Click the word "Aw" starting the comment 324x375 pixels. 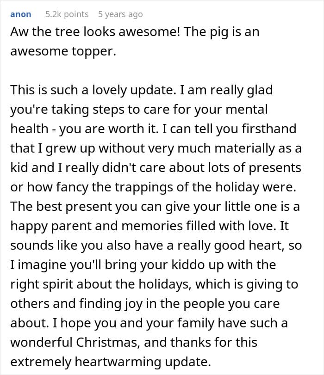click(x=19, y=31)
